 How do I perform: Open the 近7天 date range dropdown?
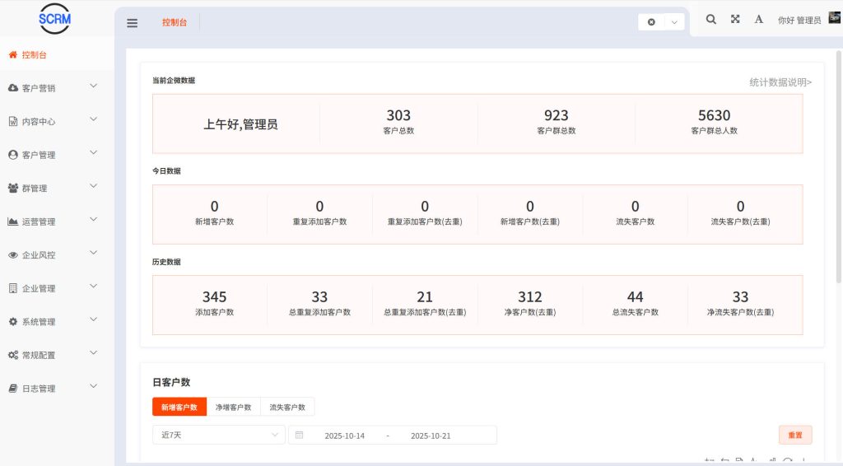(218, 435)
